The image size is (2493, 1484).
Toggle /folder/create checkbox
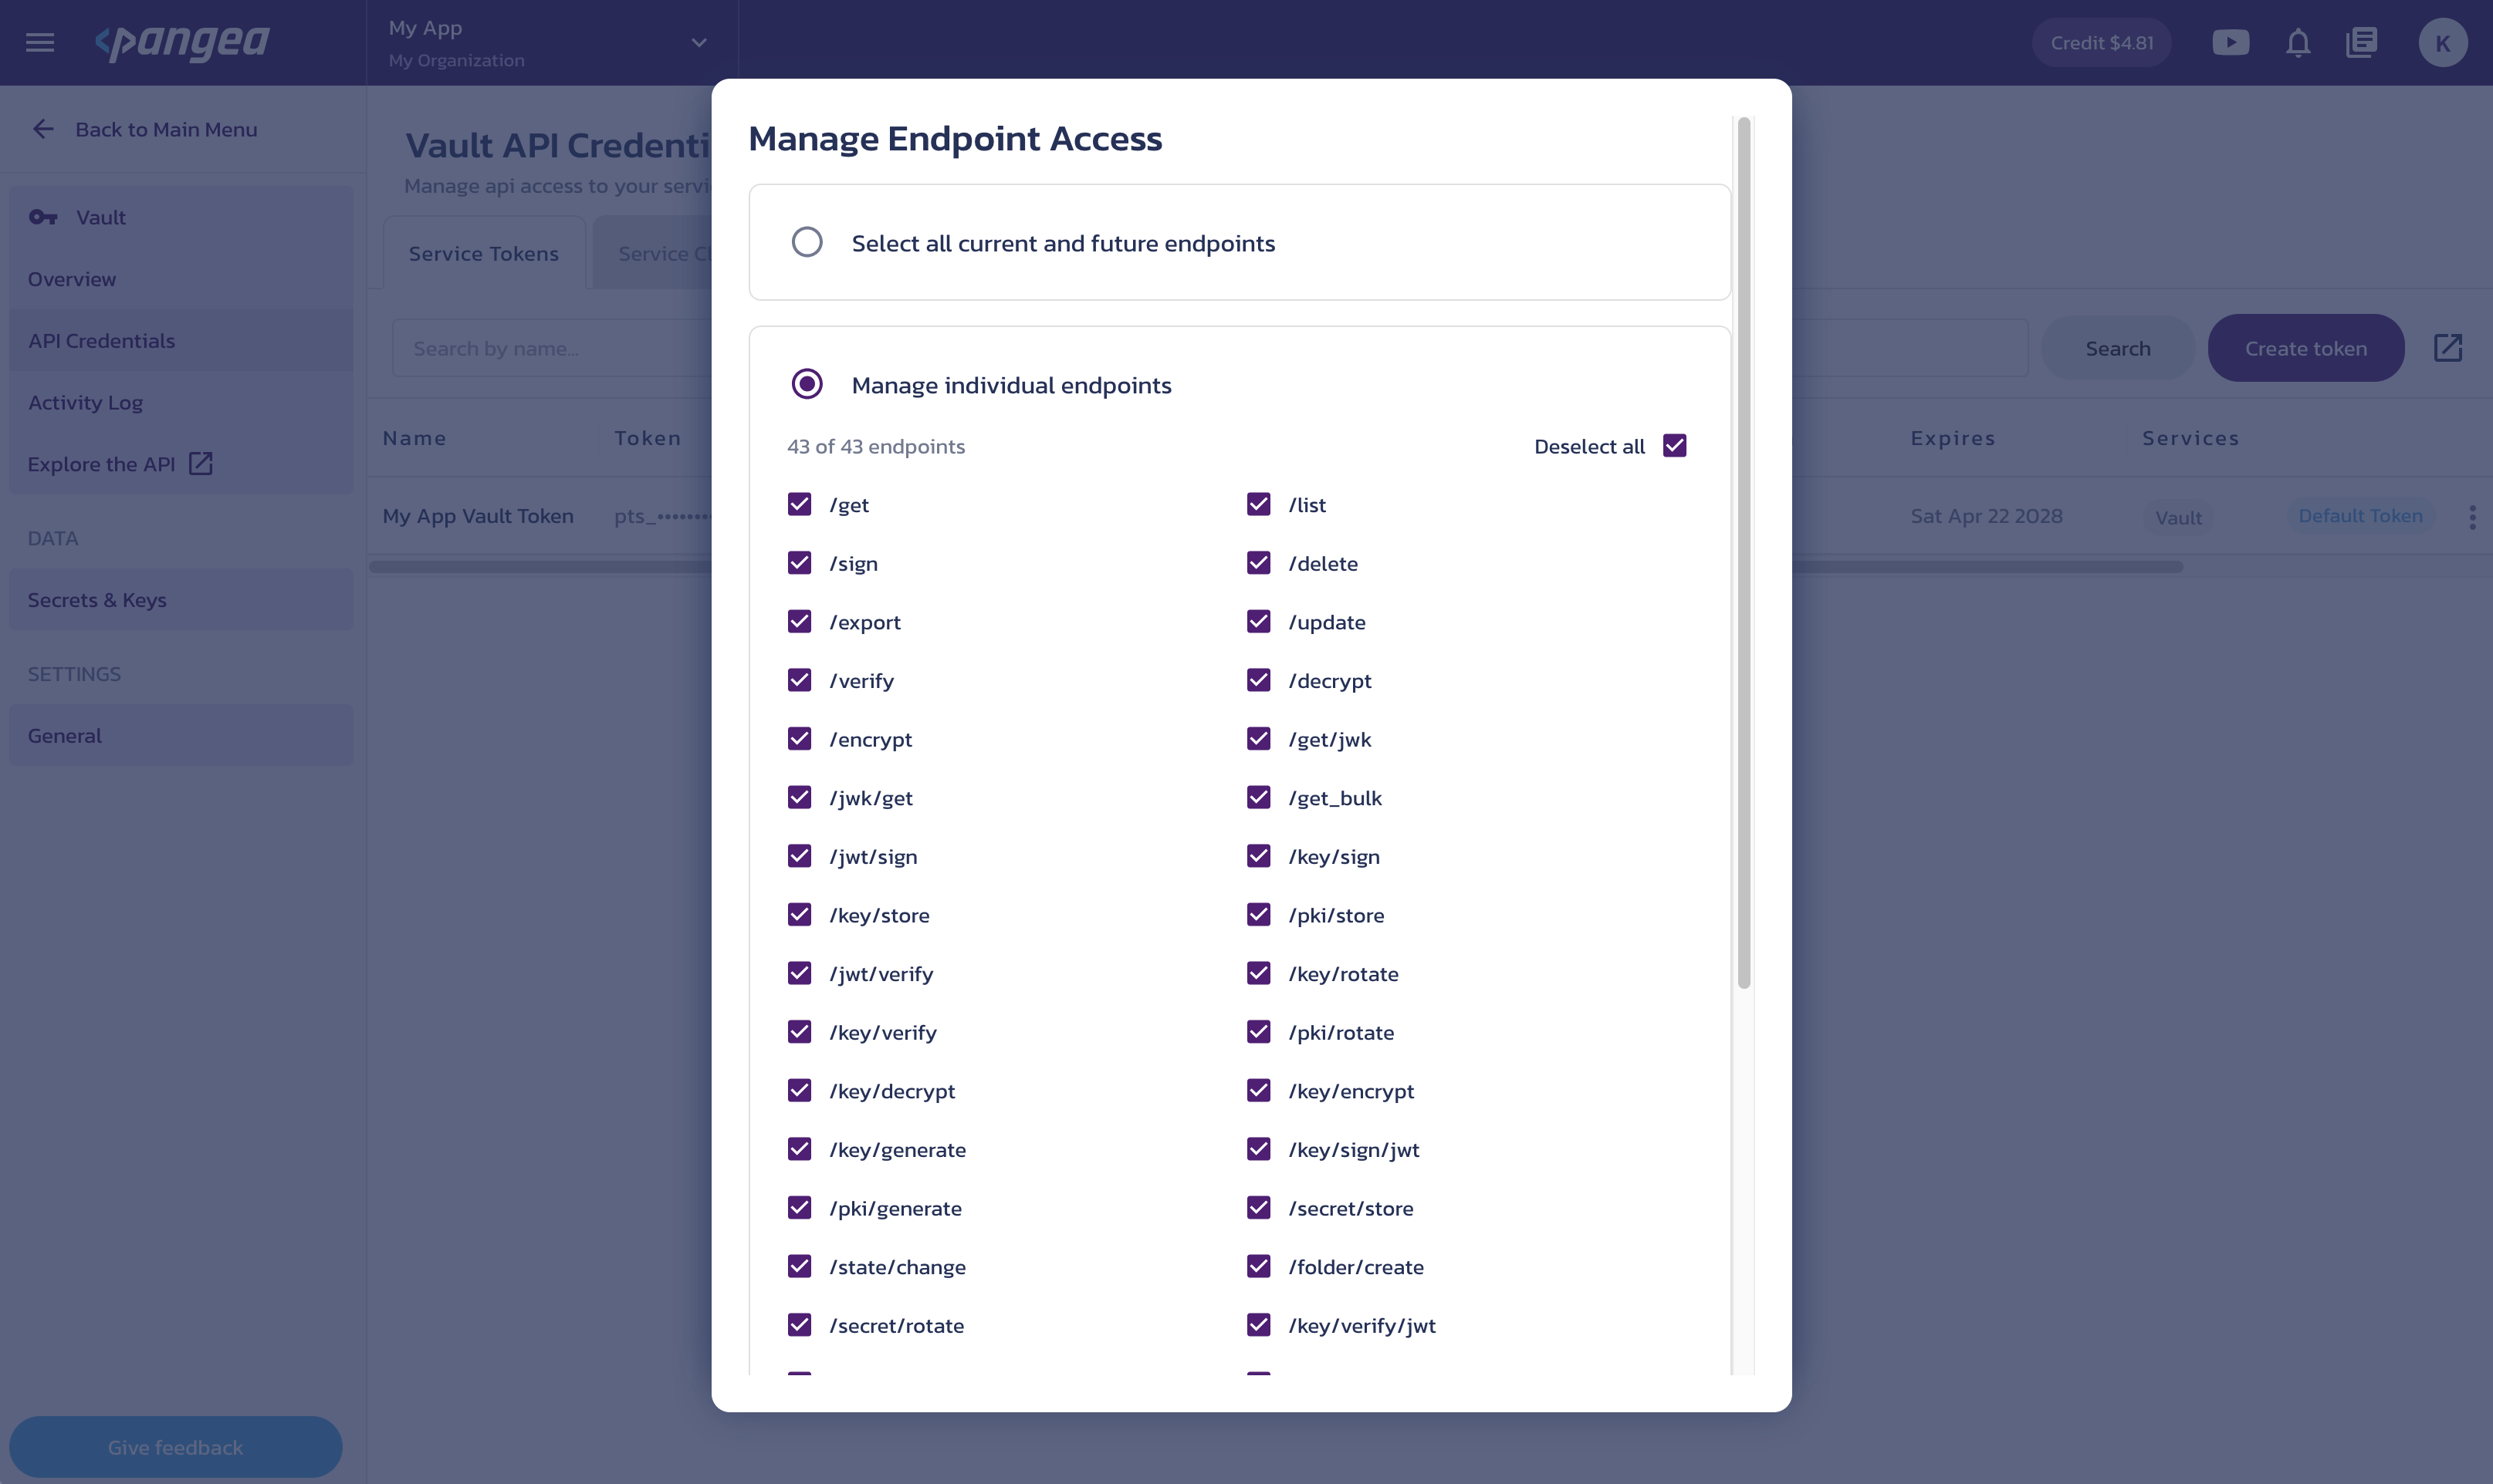click(x=1257, y=1266)
